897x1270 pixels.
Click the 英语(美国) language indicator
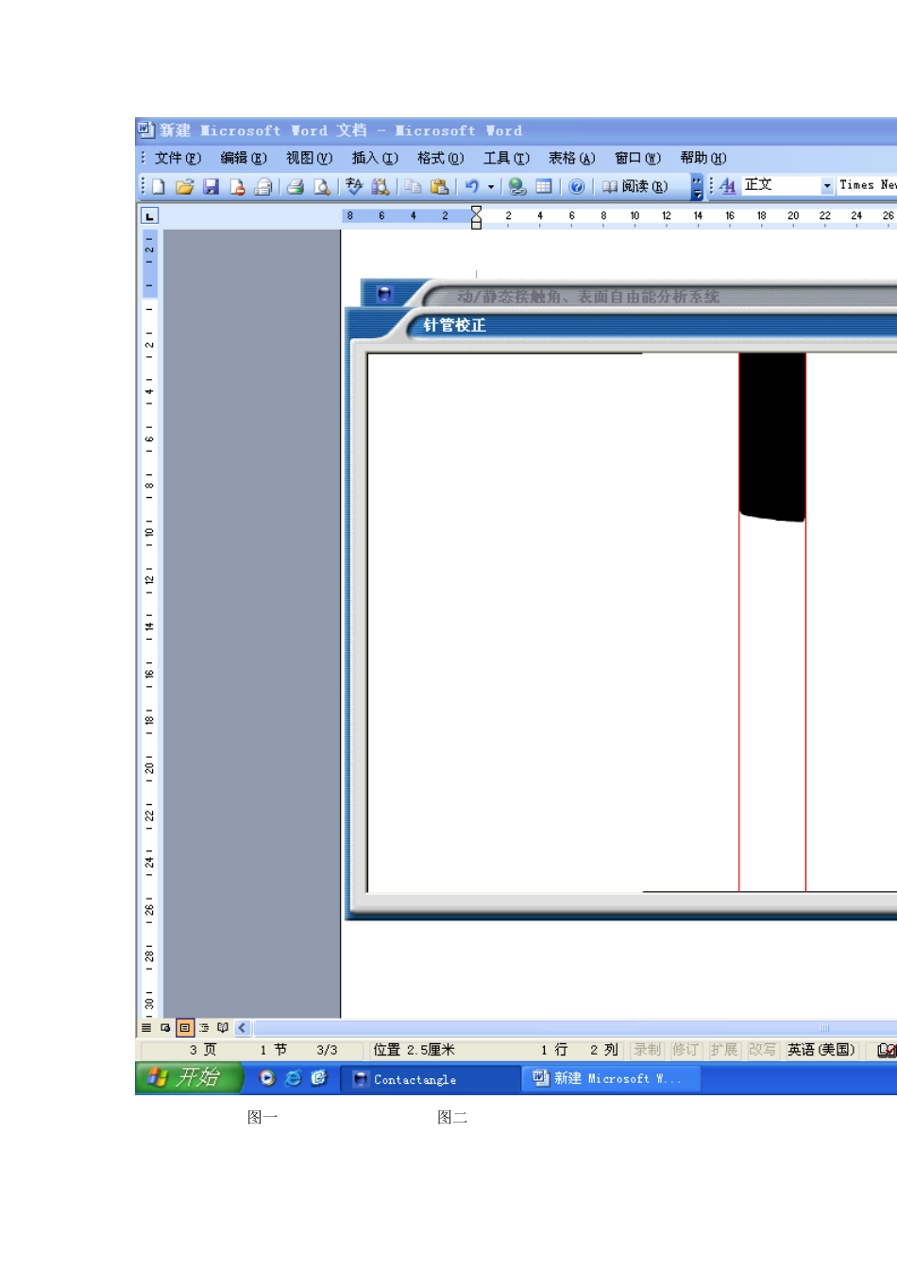point(821,1050)
